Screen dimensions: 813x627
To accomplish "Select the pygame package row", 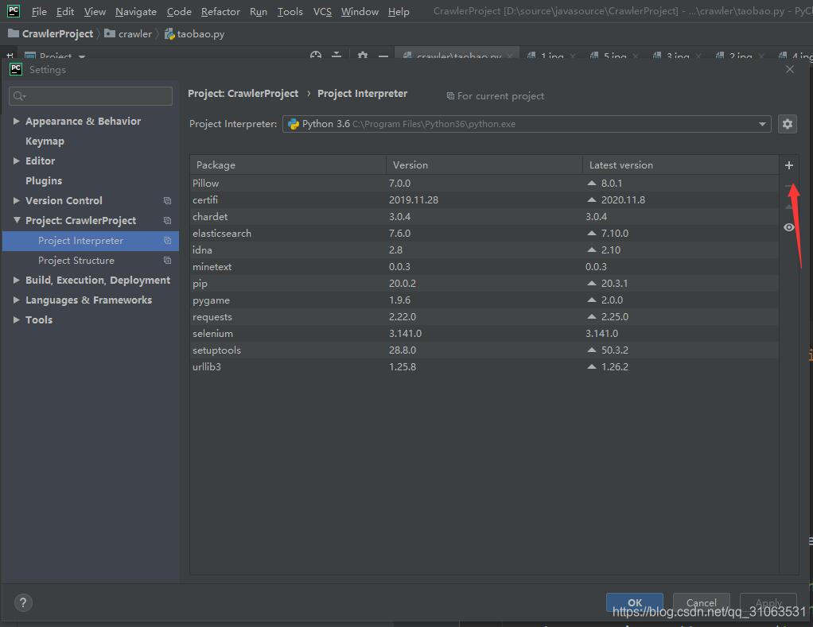I will click(x=484, y=300).
